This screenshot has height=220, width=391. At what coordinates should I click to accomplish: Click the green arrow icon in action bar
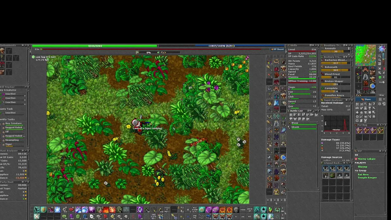pos(271,210)
